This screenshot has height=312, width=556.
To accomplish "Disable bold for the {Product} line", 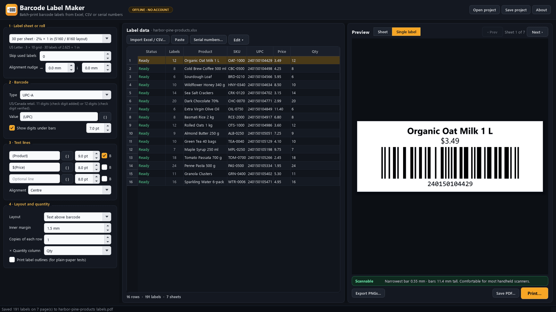I will tap(104, 156).
